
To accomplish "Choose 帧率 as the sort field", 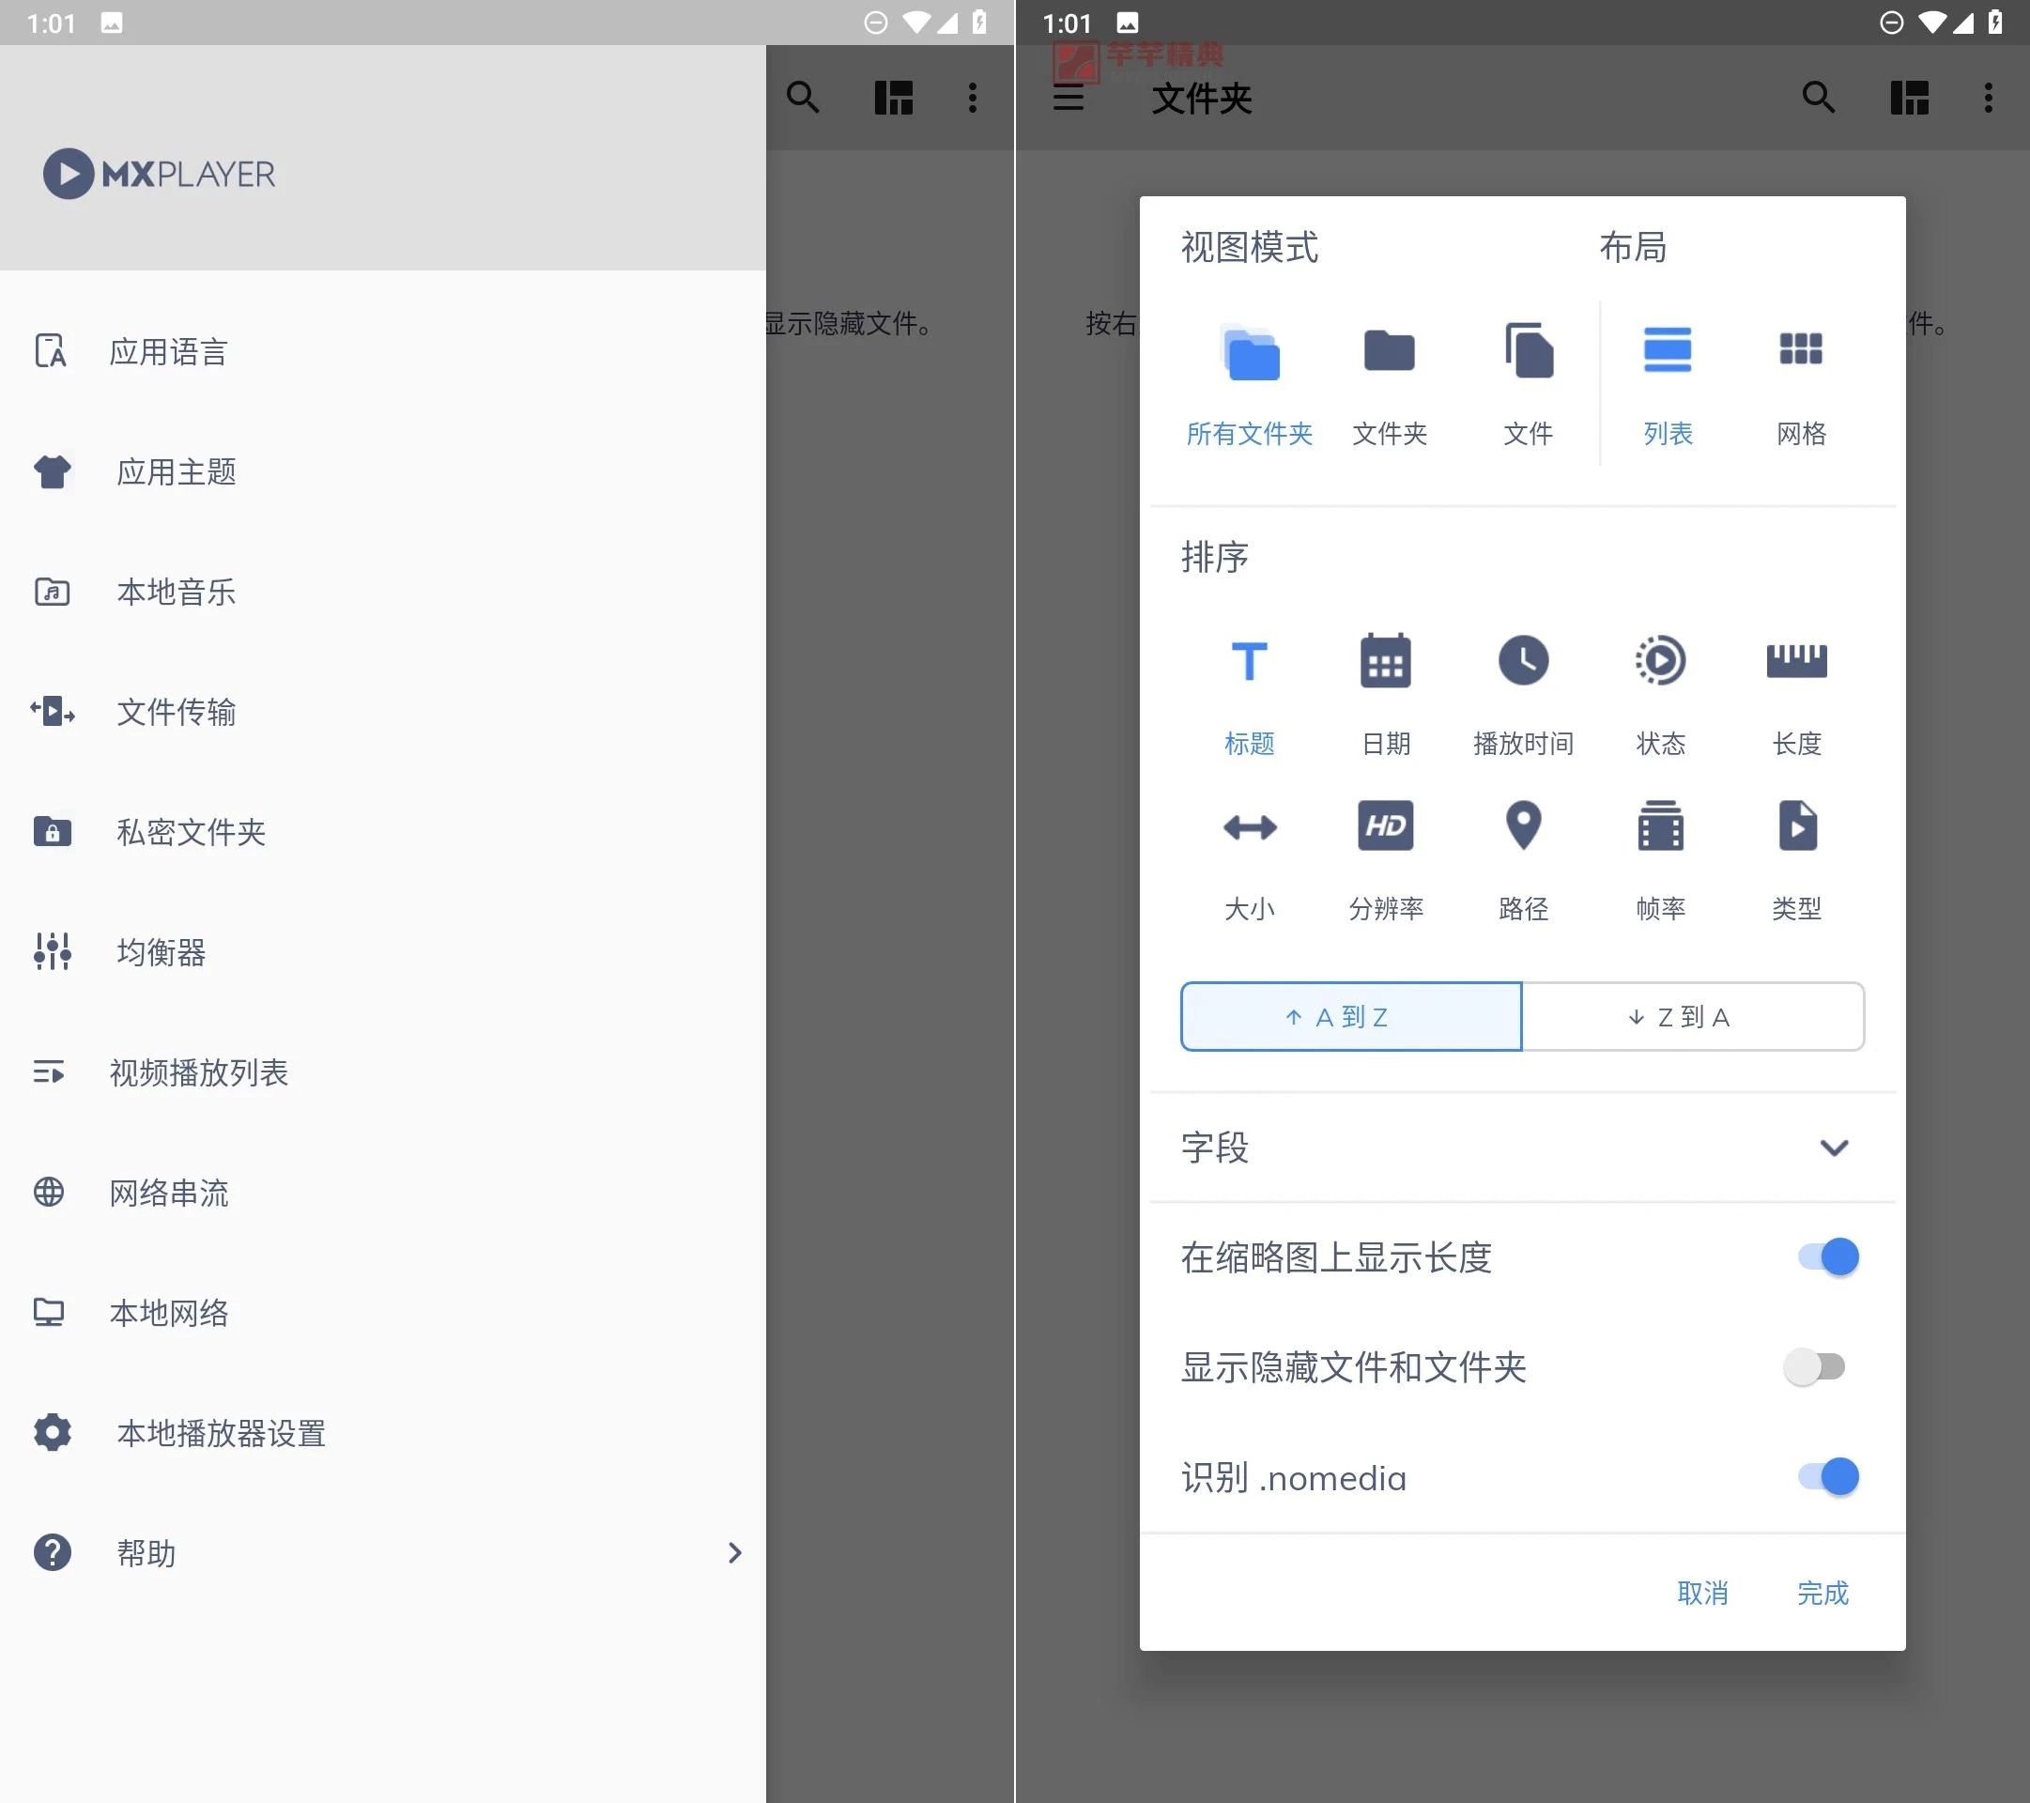I will pos(1661,859).
